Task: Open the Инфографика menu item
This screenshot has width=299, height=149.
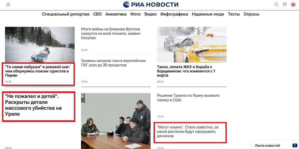Action: point(174,14)
